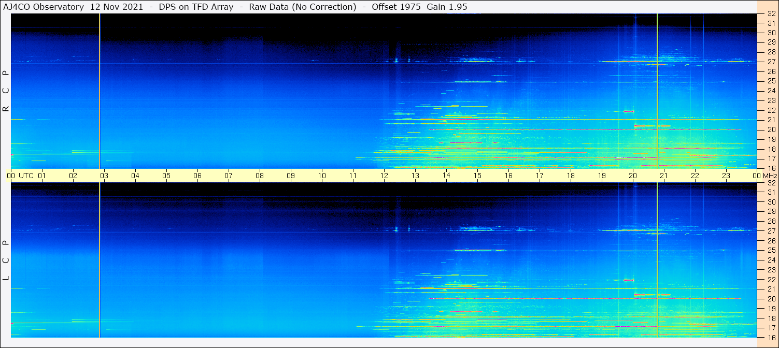Click the 23 hour tick label on time axis
Image resolution: width=779 pixels, height=348 pixels.
(726, 176)
